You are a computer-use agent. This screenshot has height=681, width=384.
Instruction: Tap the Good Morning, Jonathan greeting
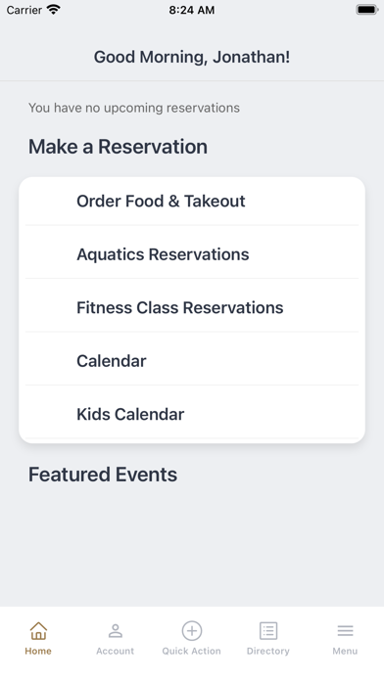point(192,58)
